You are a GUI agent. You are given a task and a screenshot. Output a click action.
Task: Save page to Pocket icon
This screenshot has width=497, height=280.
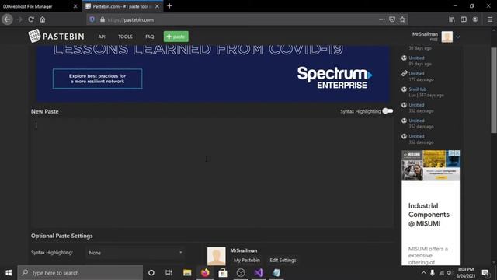point(392,19)
